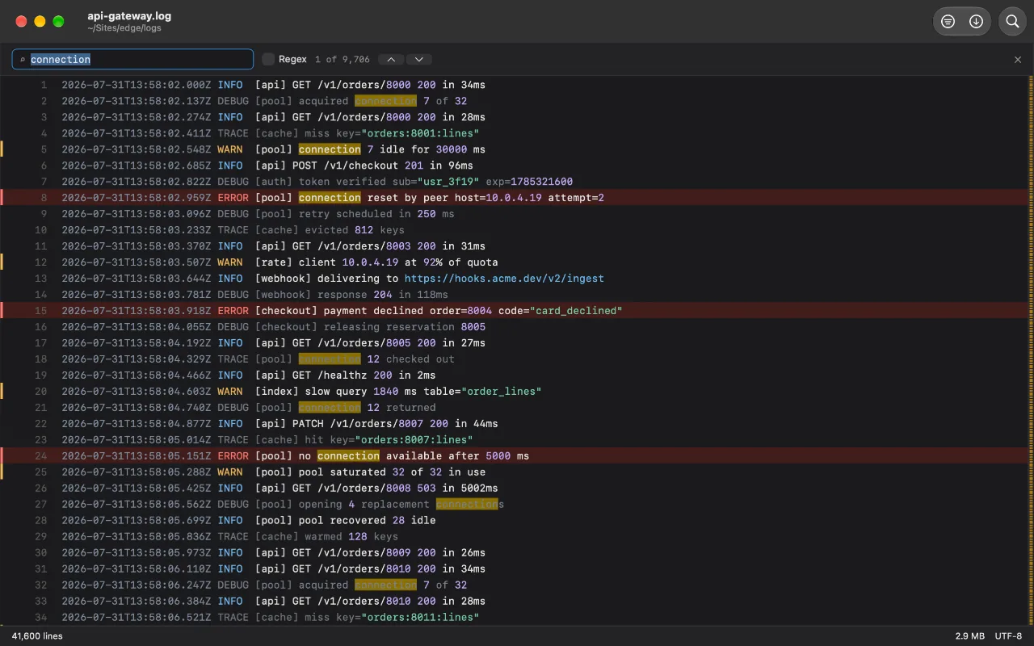1034x646 pixels.
Task: Click the search field containing 'connection'
Action: [x=132, y=60]
